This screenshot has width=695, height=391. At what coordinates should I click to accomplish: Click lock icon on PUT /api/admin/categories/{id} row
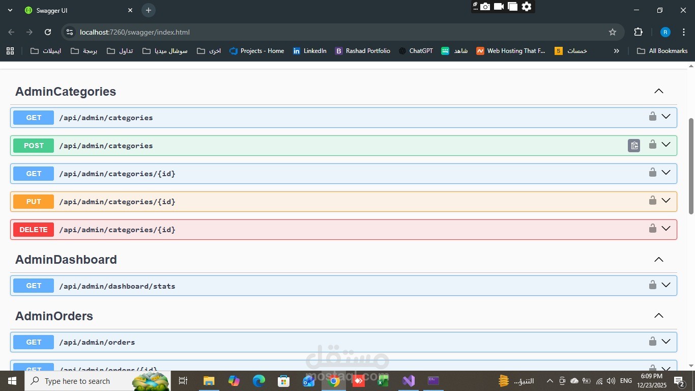(652, 201)
